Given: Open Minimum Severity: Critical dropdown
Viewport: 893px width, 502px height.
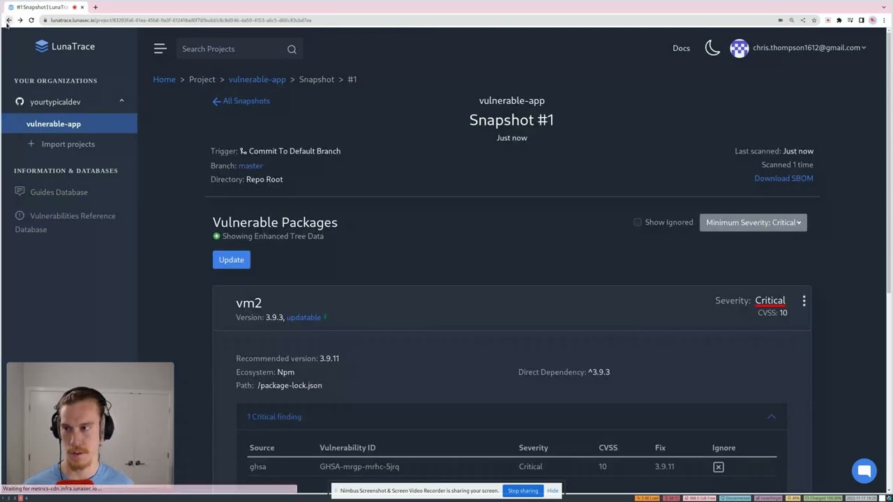Looking at the screenshot, I should click(753, 222).
